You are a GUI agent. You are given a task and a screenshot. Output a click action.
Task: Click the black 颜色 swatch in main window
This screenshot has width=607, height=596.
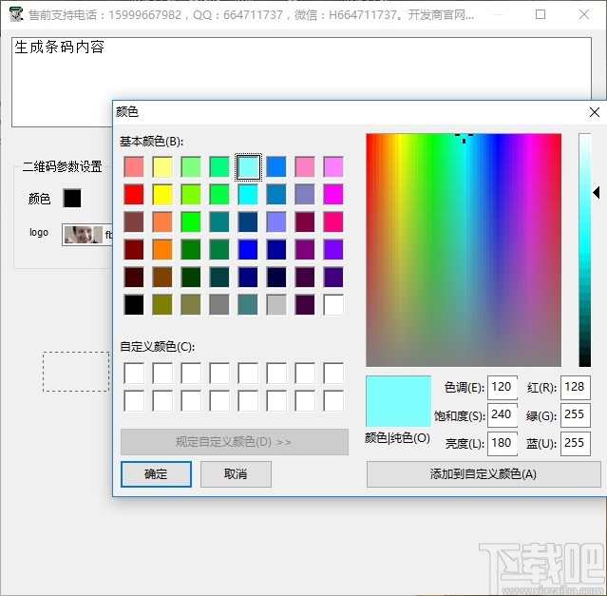pyautogui.click(x=72, y=199)
